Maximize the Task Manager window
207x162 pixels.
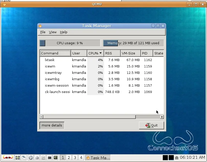pyautogui.click(x=158, y=26)
